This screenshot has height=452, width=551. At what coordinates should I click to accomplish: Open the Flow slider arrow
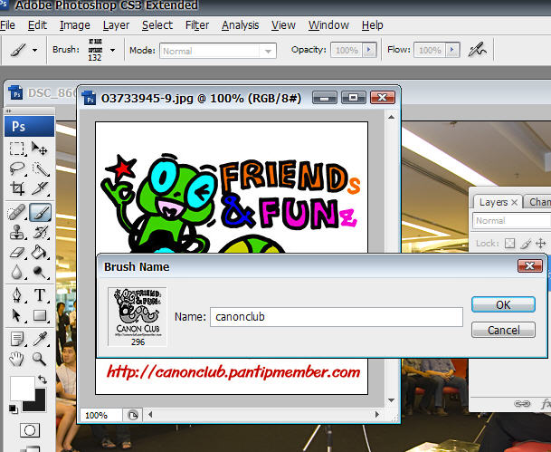[452, 50]
